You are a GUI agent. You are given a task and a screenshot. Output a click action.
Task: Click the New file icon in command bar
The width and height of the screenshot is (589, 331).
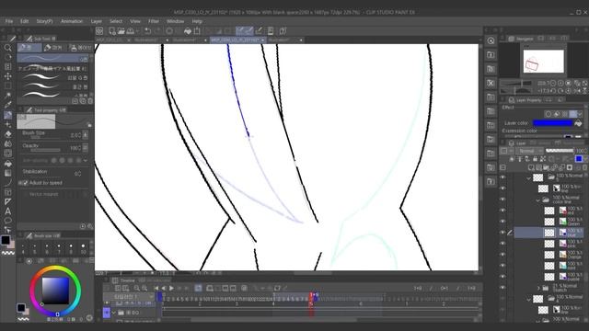point(112,31)
